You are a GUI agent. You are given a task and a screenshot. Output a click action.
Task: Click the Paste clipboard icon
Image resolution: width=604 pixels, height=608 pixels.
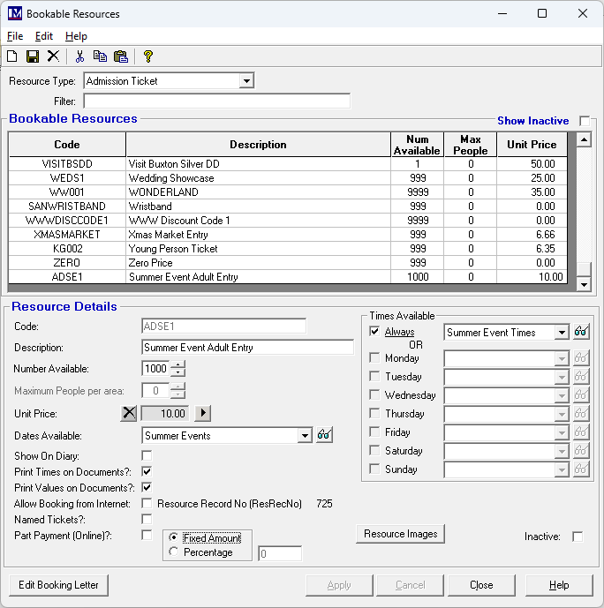121,56
